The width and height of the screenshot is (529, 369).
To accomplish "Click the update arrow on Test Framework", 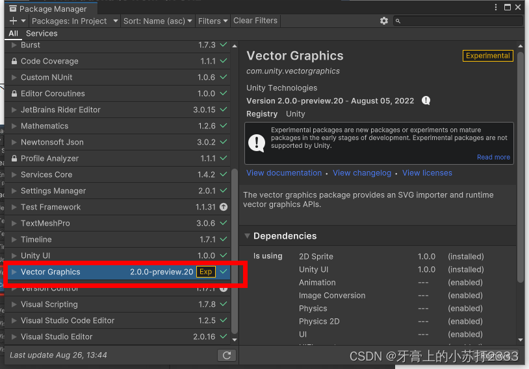I will [224, 207].
